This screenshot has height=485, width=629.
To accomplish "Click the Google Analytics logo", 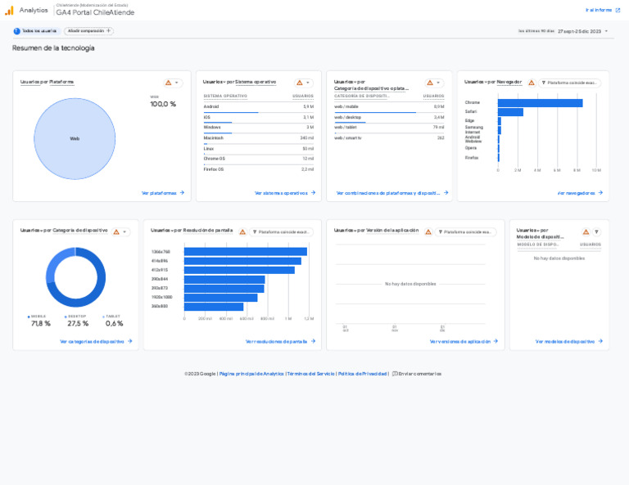I will [x=9, y=10].
